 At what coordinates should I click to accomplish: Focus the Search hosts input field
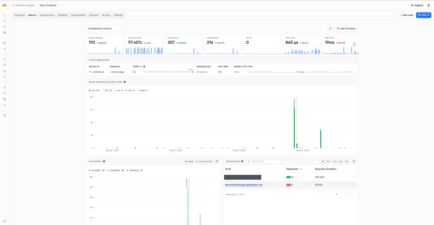pos(263,161)
